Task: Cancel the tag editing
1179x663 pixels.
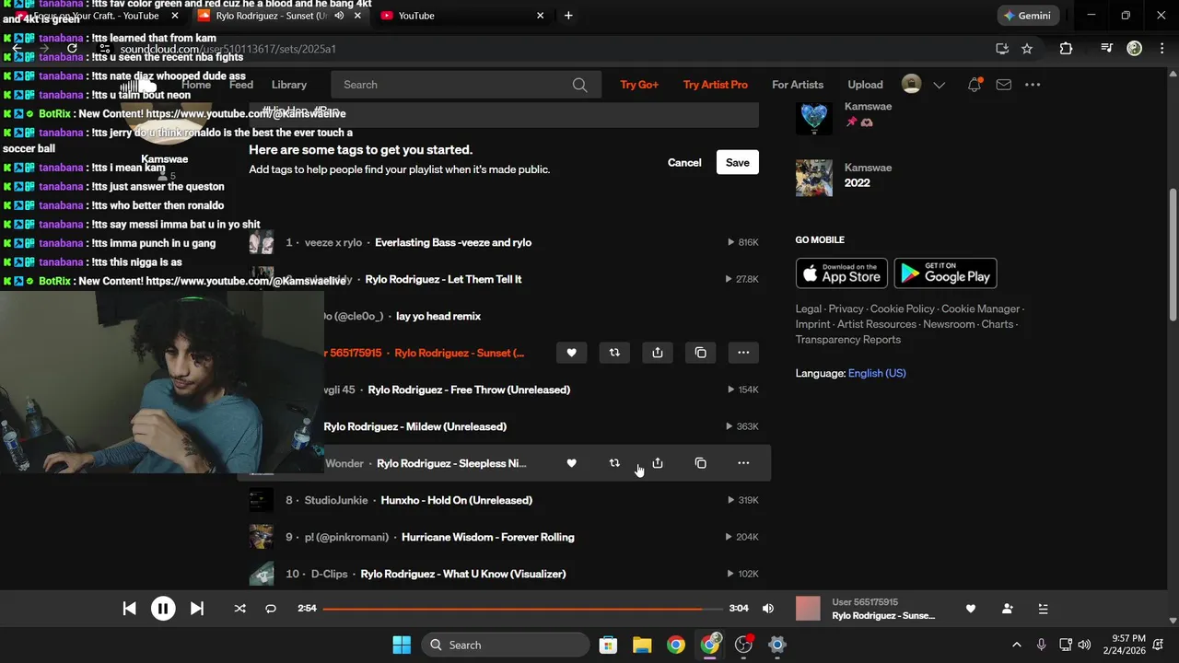Action: click(684, 163)
